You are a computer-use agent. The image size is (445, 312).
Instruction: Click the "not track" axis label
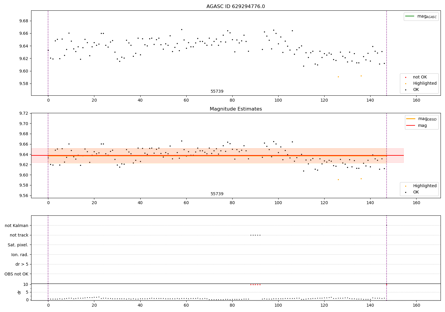[x=19, y=235]
